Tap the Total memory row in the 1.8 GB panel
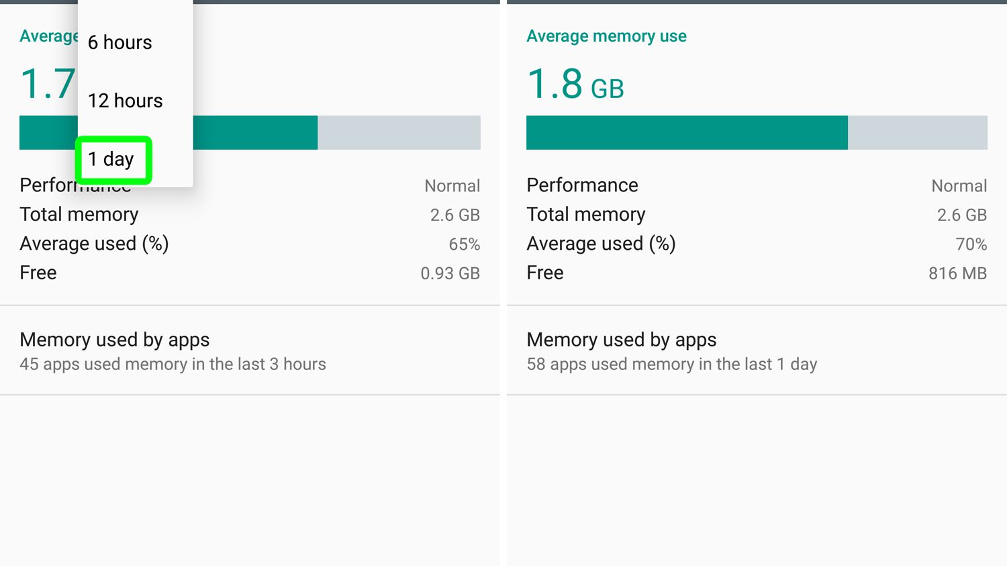This screenshot has height=566, width=1007. 757,215
